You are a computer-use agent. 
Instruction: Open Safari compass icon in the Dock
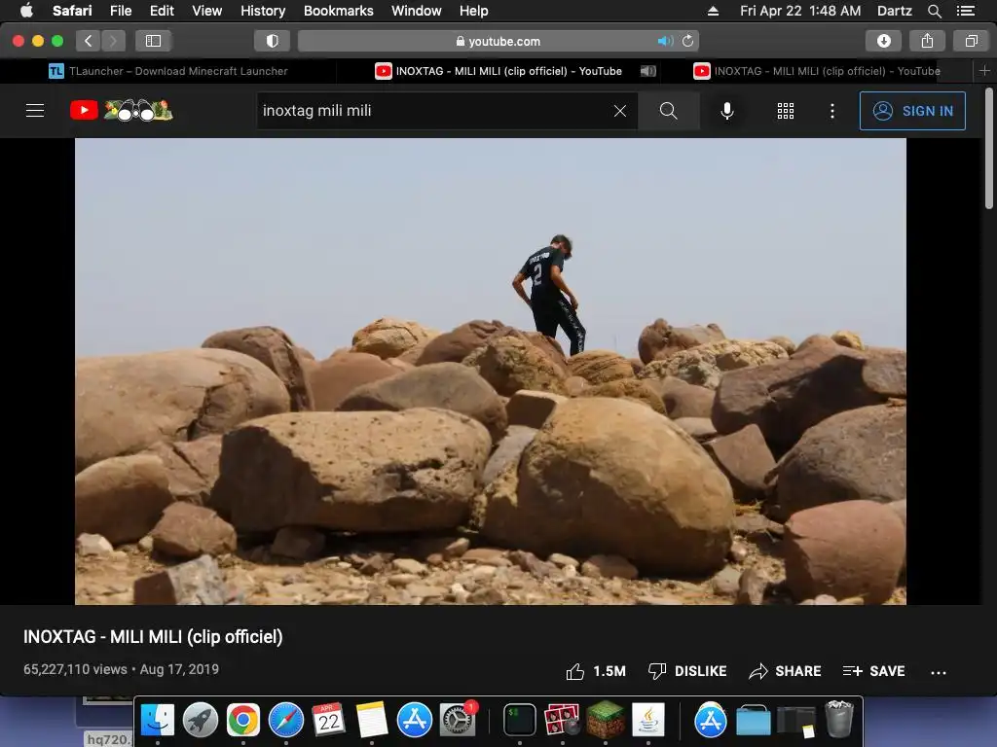tap(286, 720)
